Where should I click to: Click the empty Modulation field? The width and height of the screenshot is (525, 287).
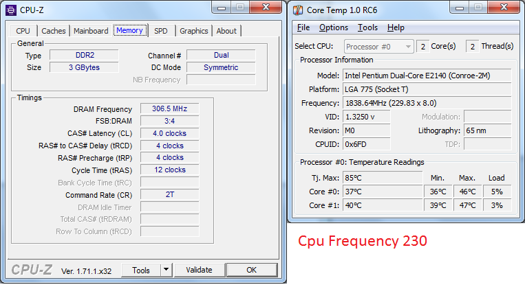pyautogui.click(x=487, y=117)
